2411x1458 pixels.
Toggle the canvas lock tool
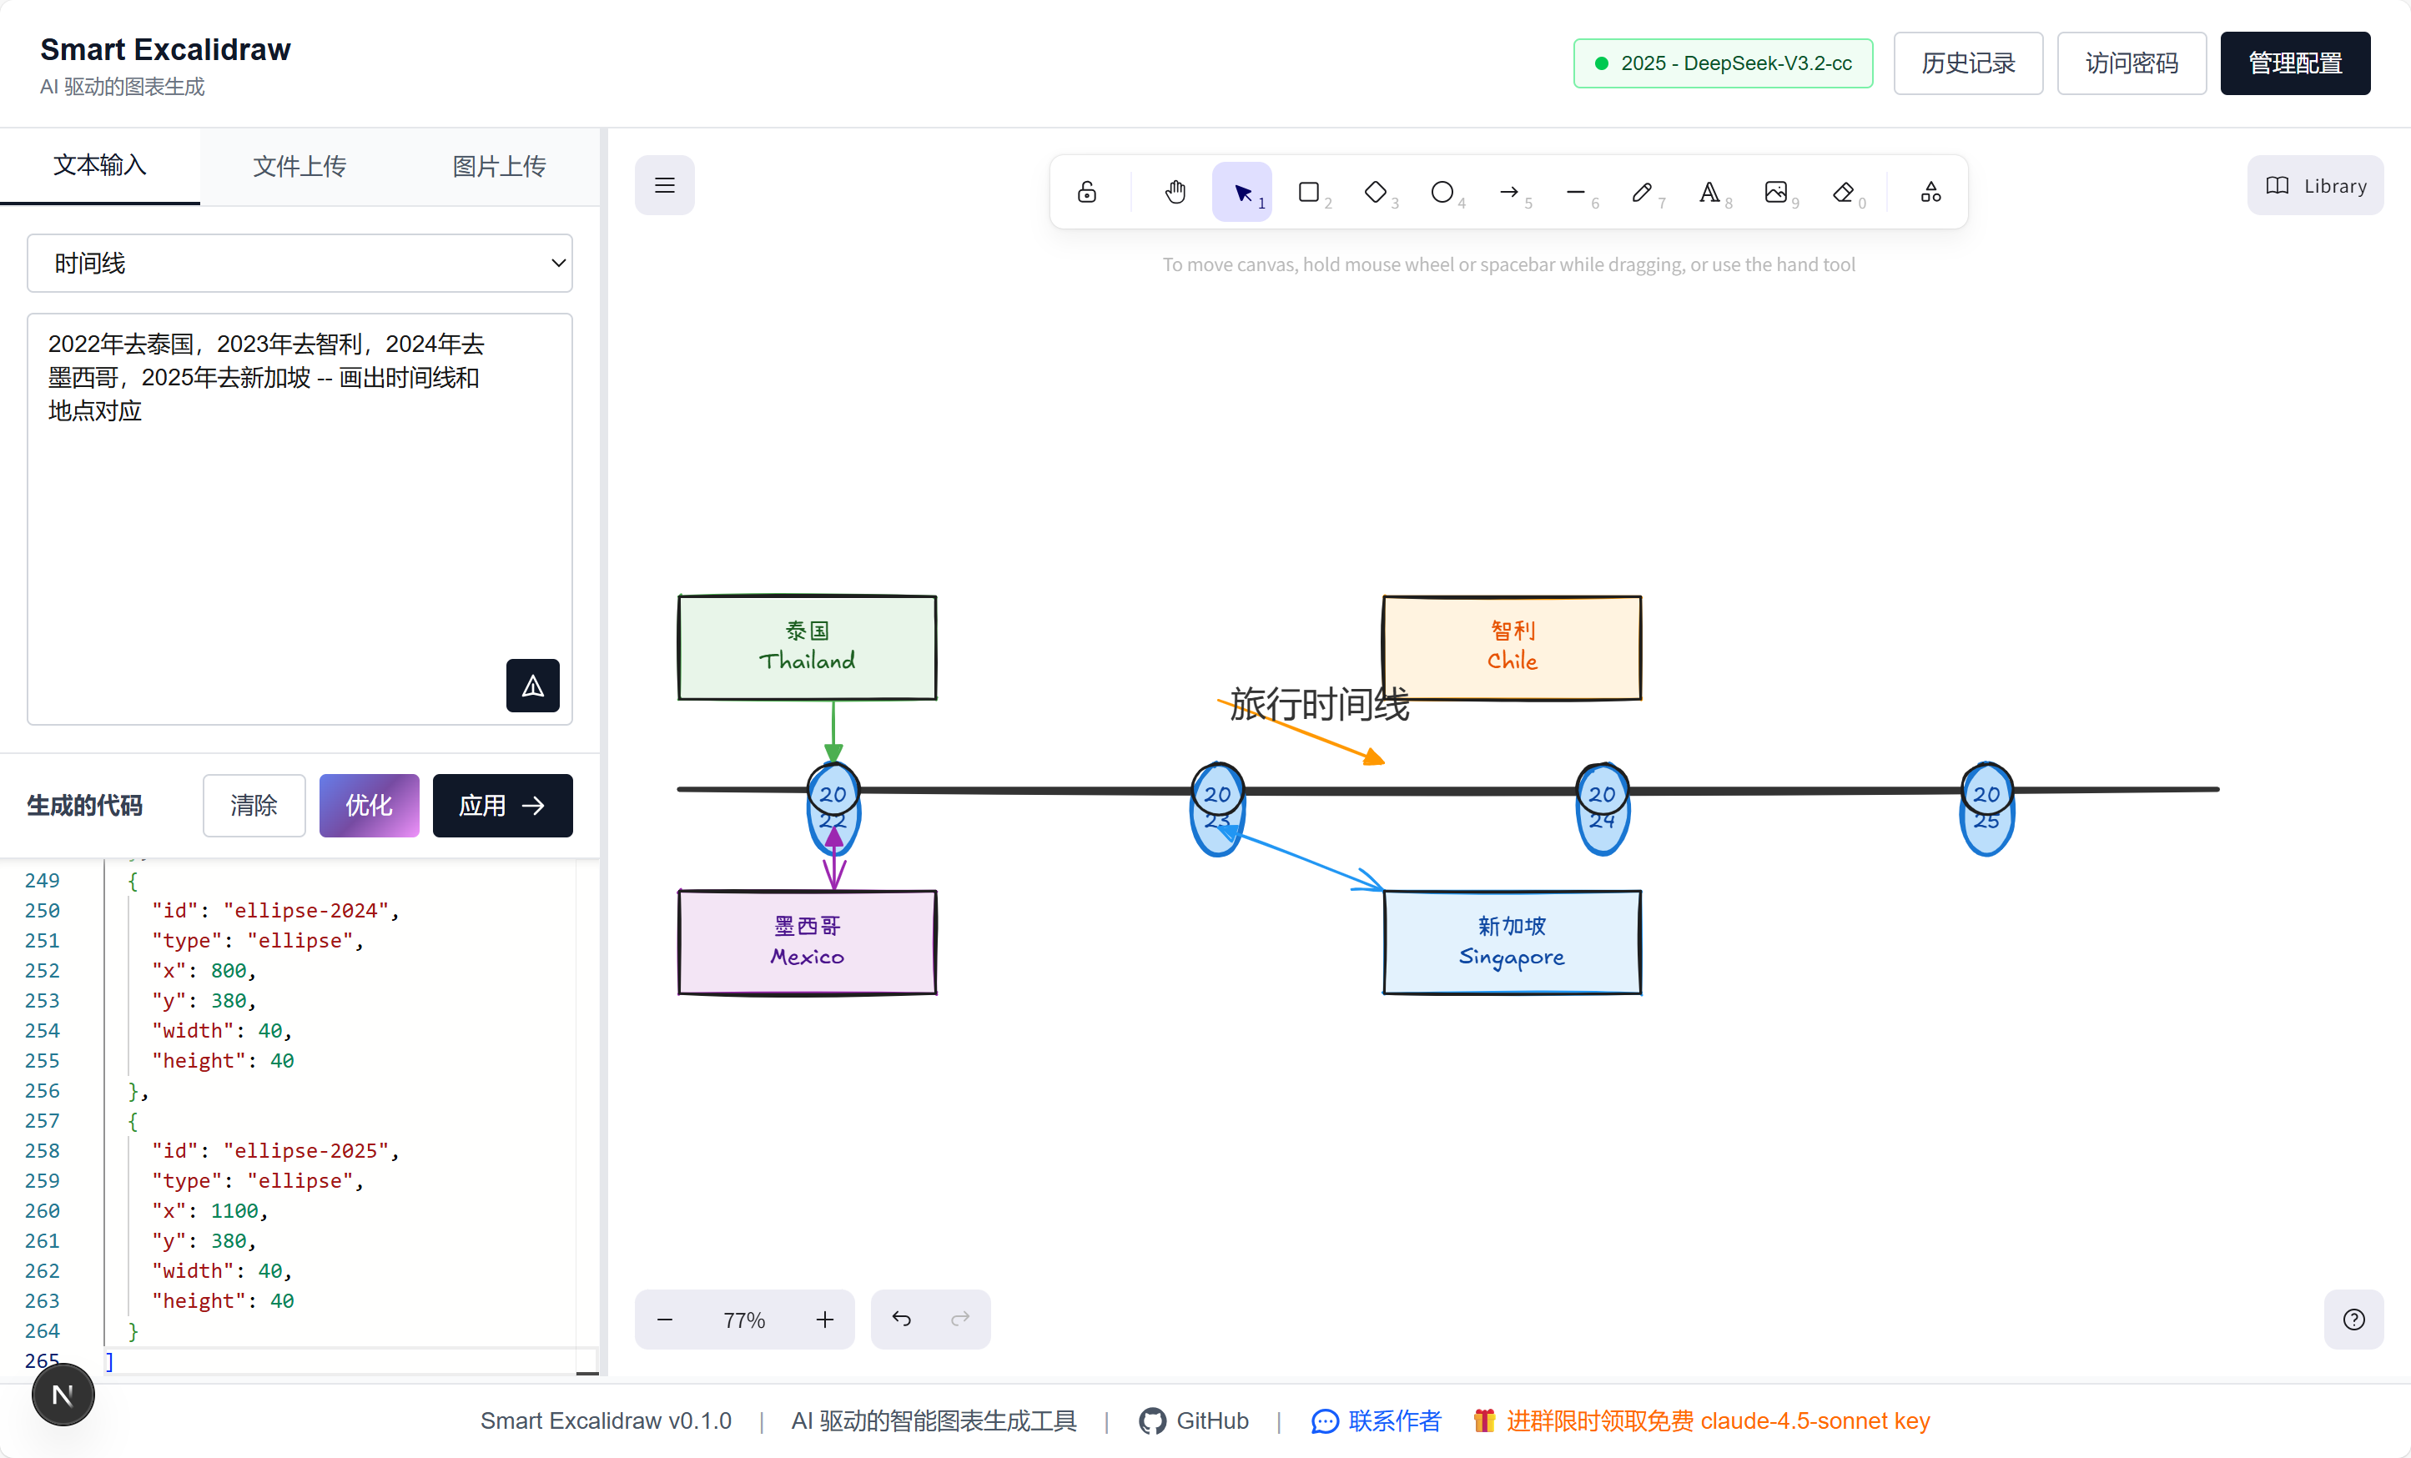[1086, 192]
